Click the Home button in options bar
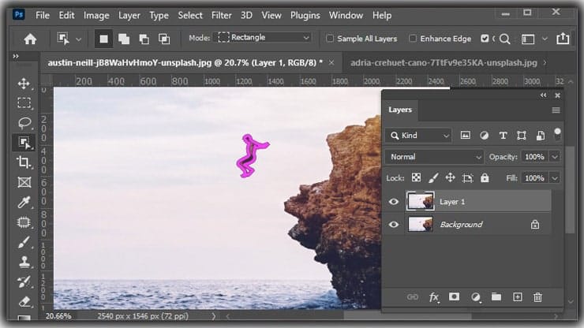 point(30,38)
